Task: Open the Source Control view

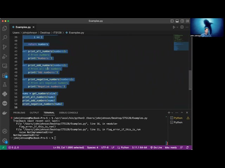Action: pos(5,47)
